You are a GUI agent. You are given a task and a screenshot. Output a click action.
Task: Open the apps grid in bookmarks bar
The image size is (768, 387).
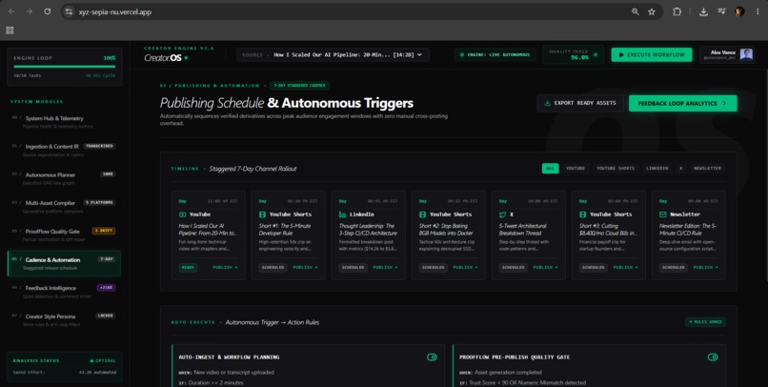tap(10, 31)
